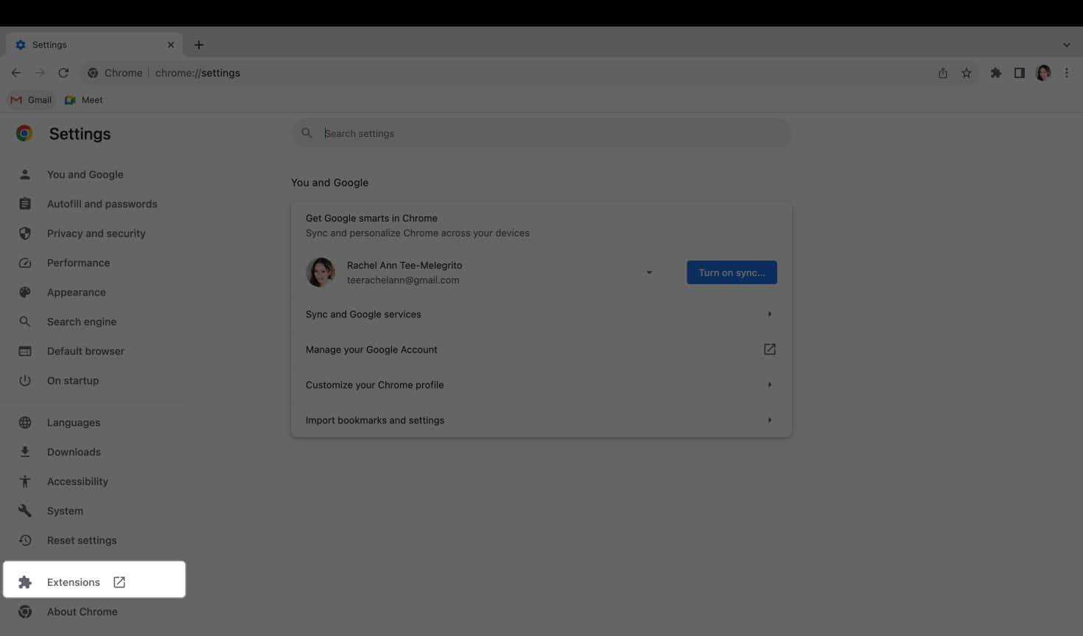The image size is (1083, 636).
Task: Bookmark this tab with the star icon
Action: (x=967, y=73)
